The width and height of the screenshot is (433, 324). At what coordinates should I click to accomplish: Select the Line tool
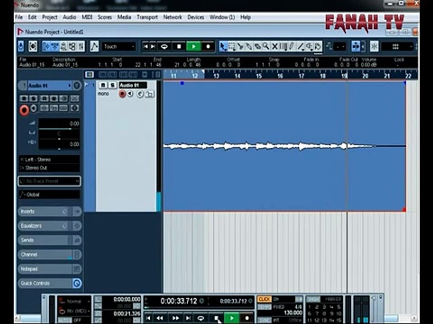pyautogui.click(x=300, y=46)
